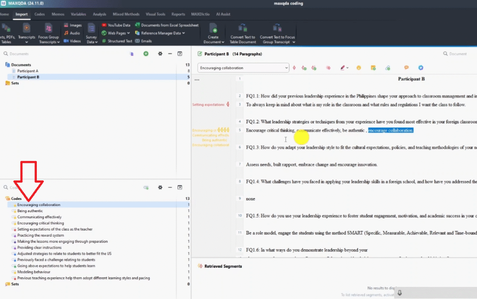
Task: Select the Being authentic code
Action: pos(30,211)
